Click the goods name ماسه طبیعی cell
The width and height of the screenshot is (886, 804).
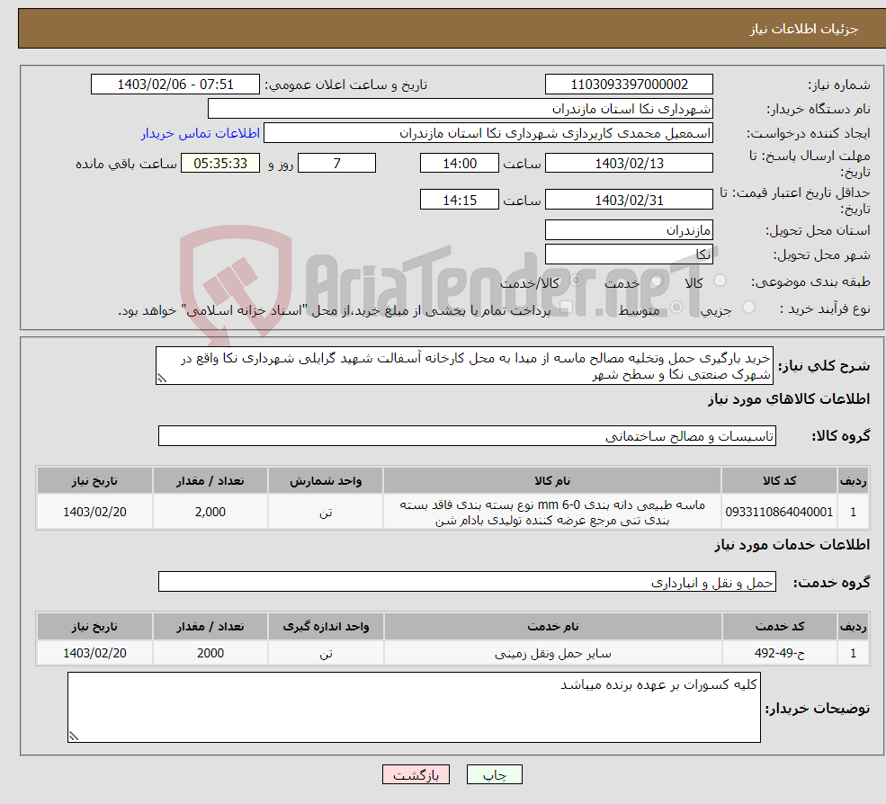(x=552, y=512)
